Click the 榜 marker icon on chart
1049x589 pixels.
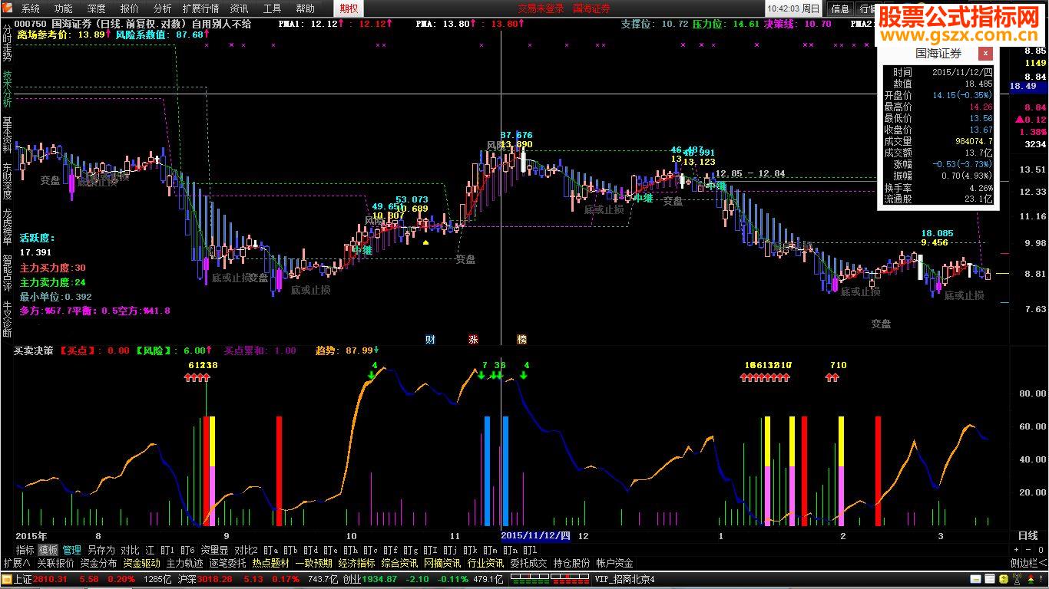[522, 339]
